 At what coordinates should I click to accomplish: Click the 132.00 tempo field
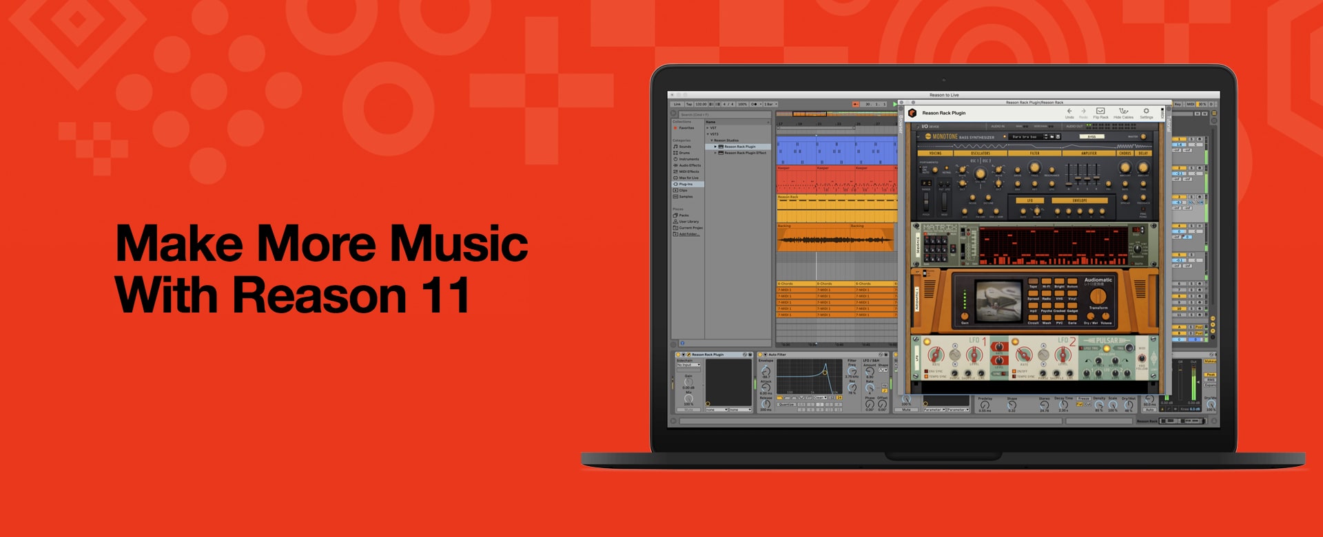[x=701, y=104]
